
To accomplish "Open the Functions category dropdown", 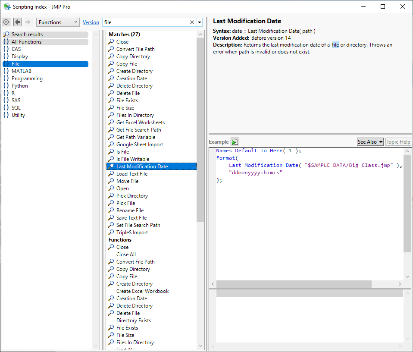I will pos(58,22).
